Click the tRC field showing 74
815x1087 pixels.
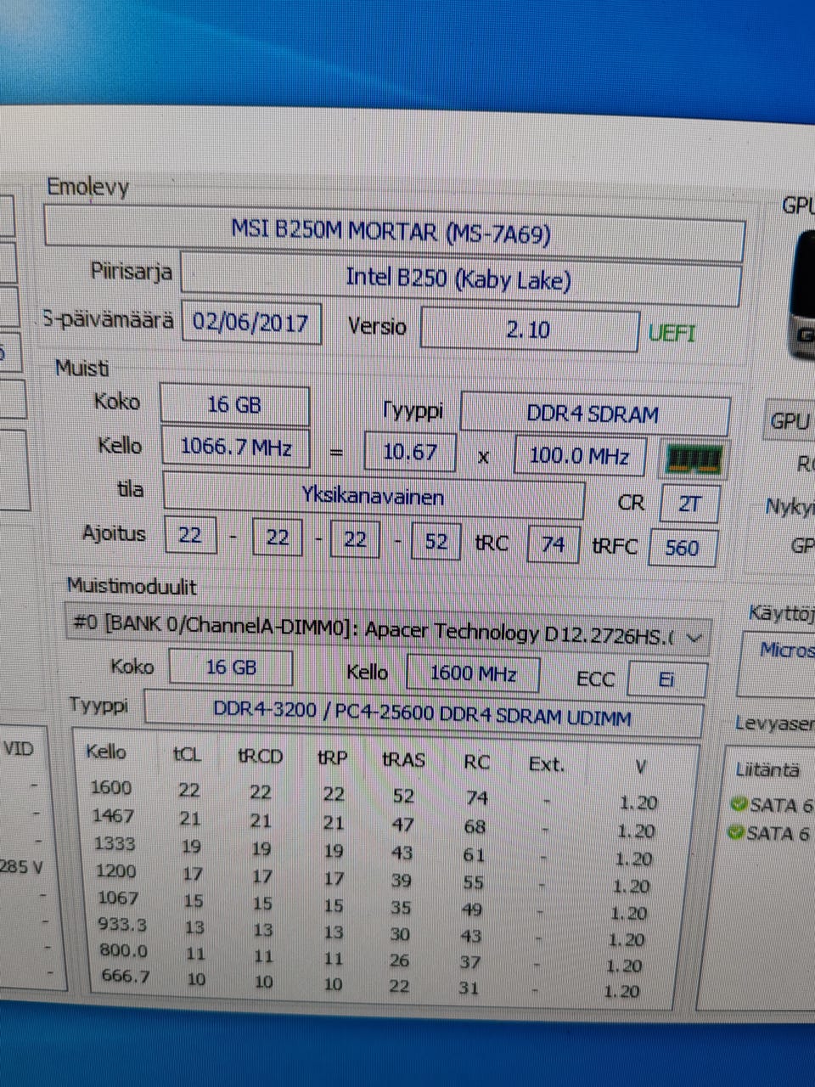tap(554, 543)
